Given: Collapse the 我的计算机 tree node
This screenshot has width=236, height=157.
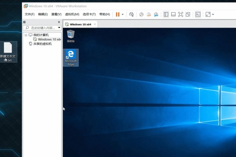Looking at the screenshot, I should tap(26, 35).
